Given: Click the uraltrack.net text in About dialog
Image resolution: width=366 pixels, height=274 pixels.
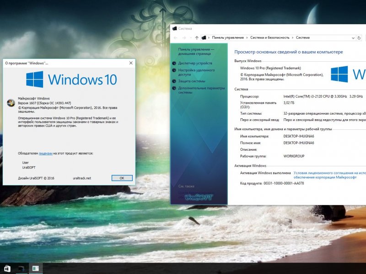Looking at the screenshot, I should click(x=82, y=178).
